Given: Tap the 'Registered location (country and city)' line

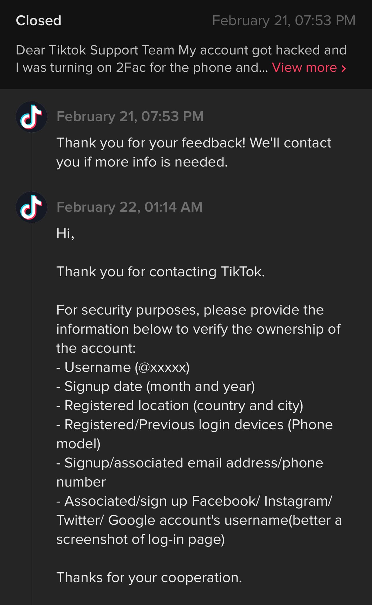Looking at the screenshot, I should pos(180,405).
